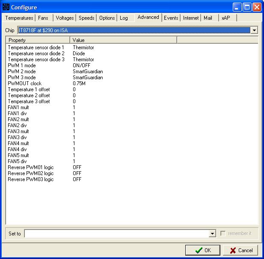
Task: Select the PWM 1 mode property
Action: tap(22, 65)
